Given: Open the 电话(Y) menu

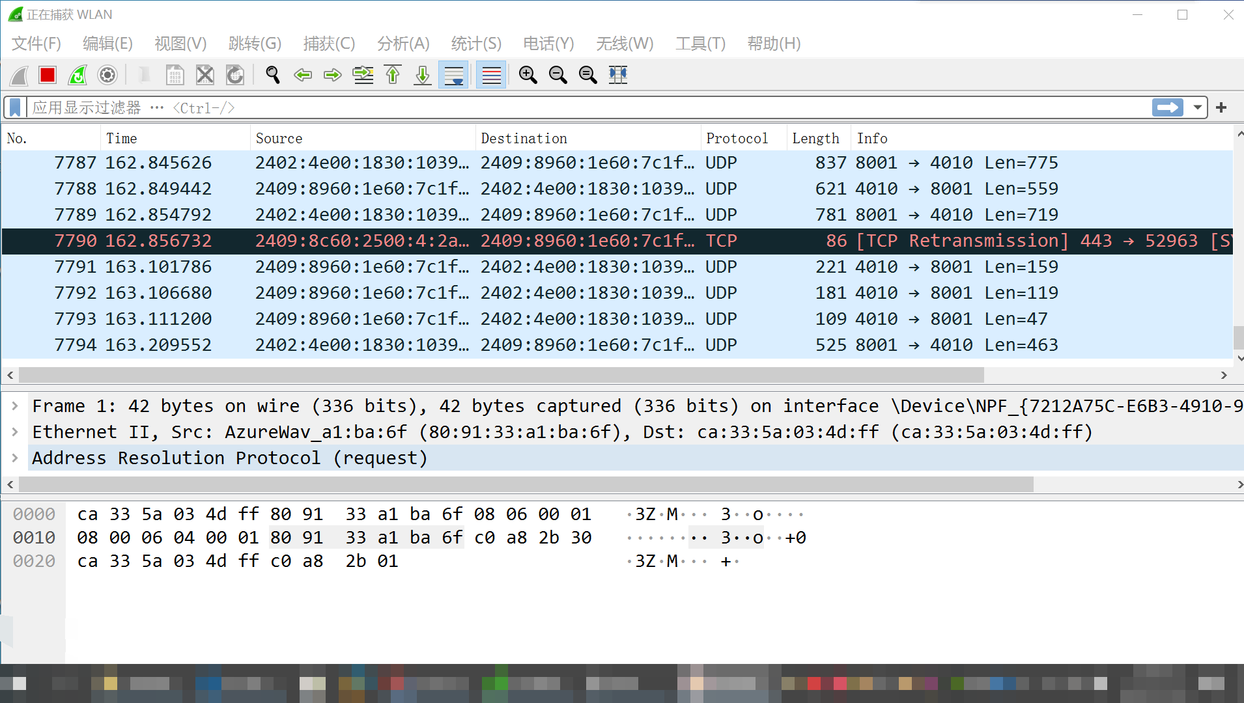Looking at the screenshot, I should 548,44.
